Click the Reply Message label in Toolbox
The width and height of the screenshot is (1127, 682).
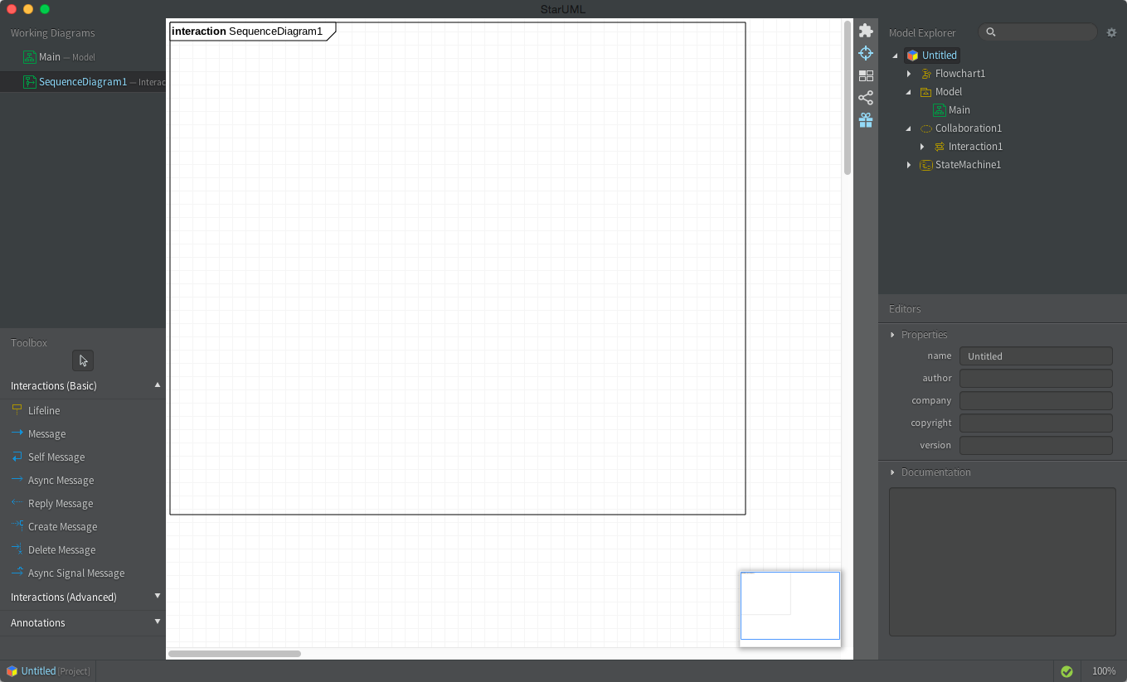click(61, 503)
